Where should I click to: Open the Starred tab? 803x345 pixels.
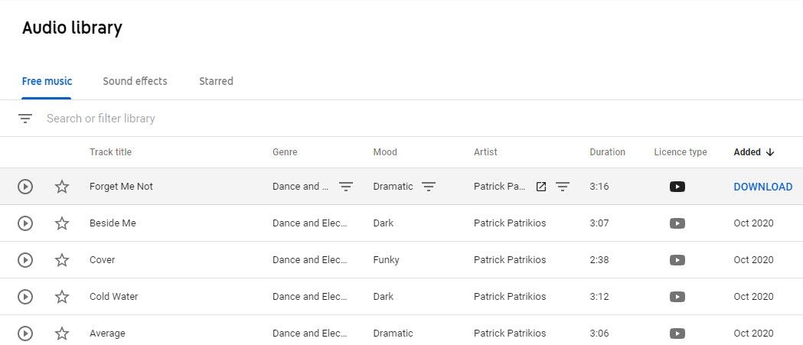[216, 81]
